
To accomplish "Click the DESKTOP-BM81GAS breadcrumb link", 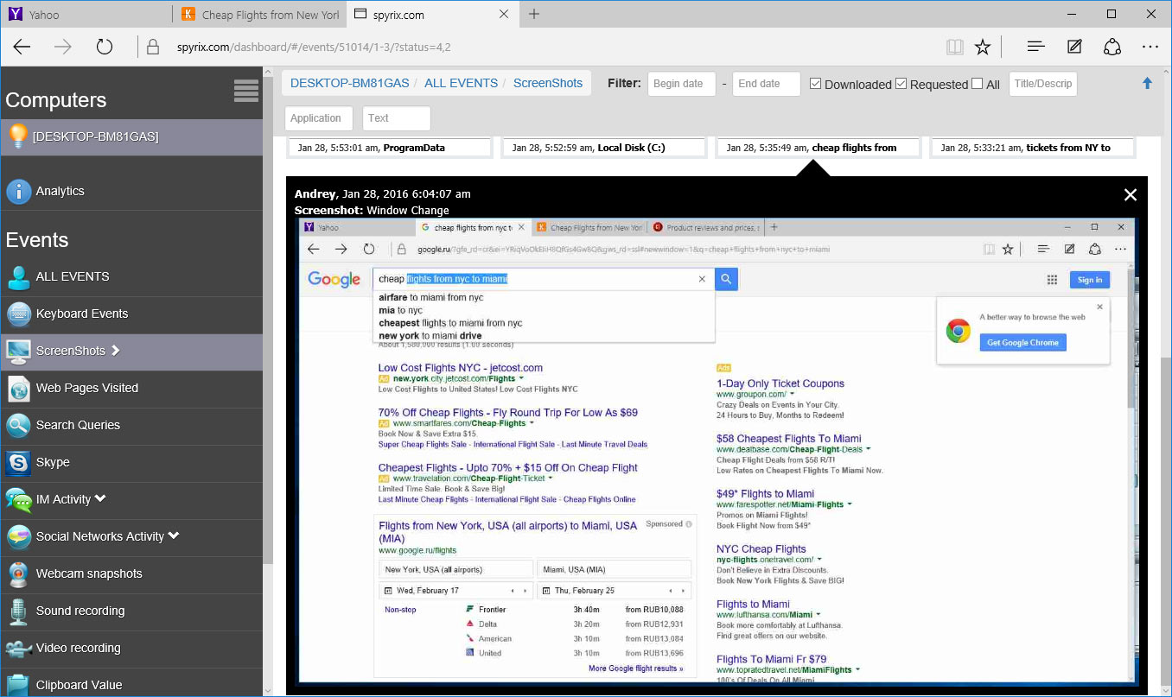I will [x=349, y=83].
